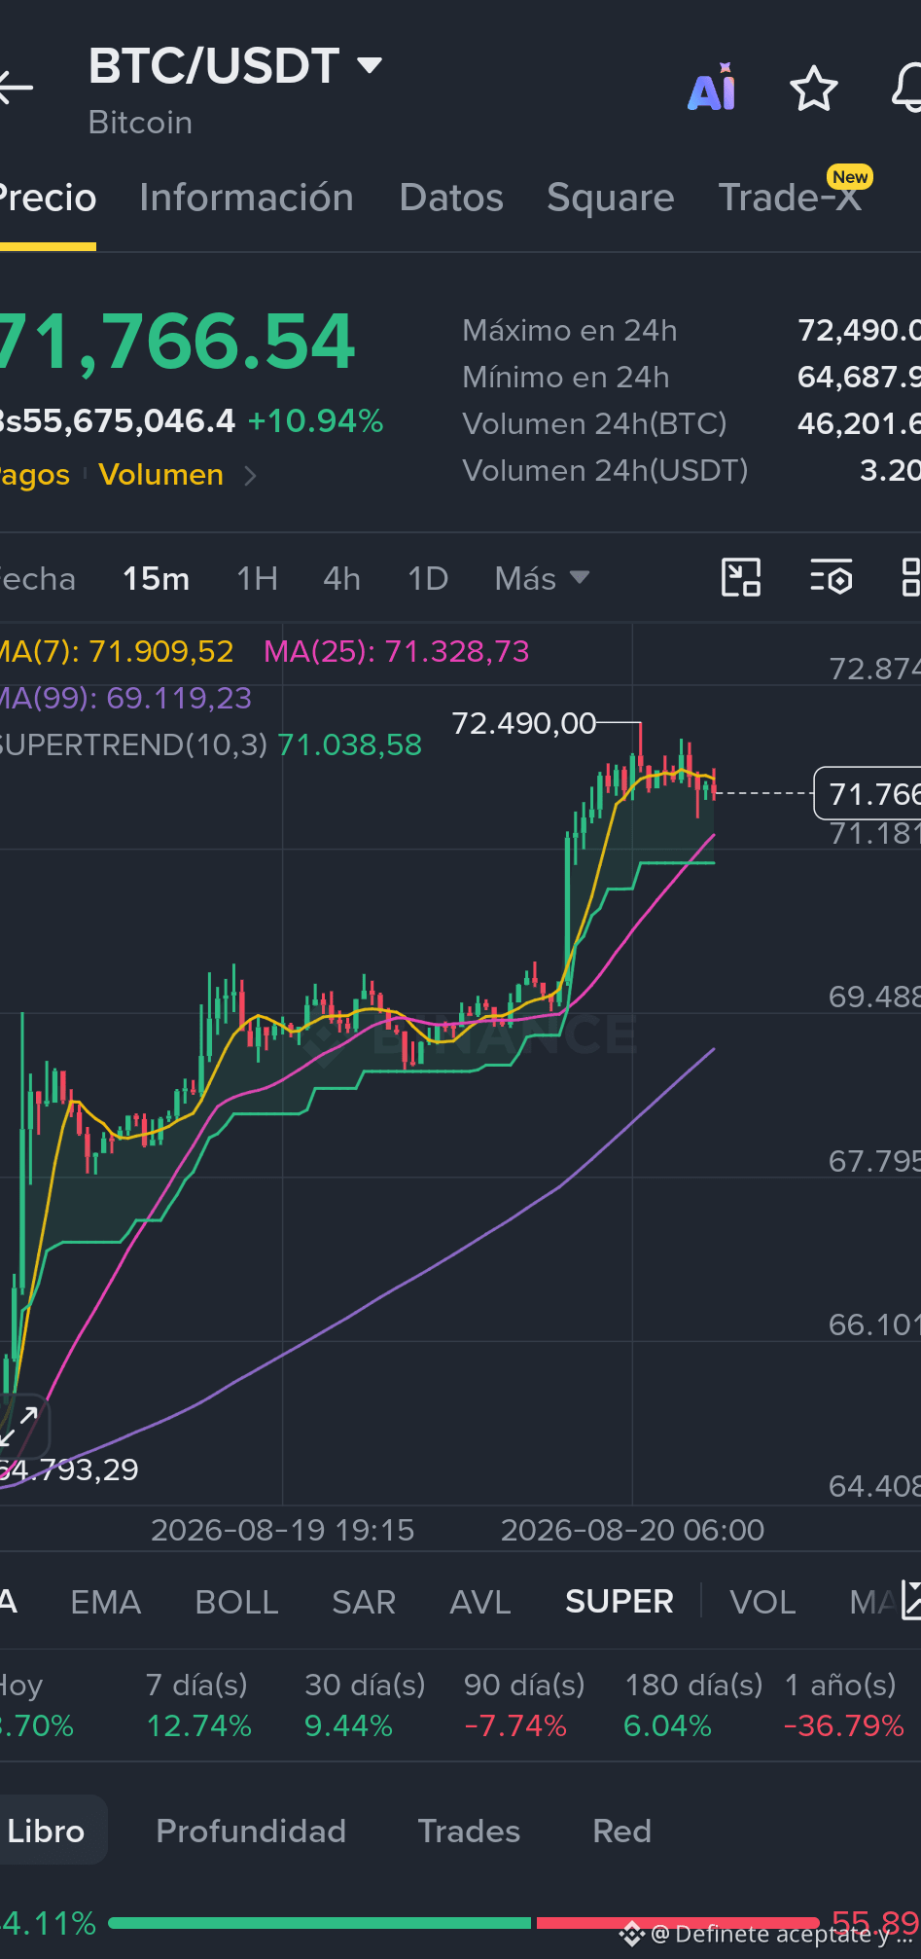This screenshot has width=921, height=1959.
Task: Enable the VOL sub-indicator
Action: (763, 1602)
